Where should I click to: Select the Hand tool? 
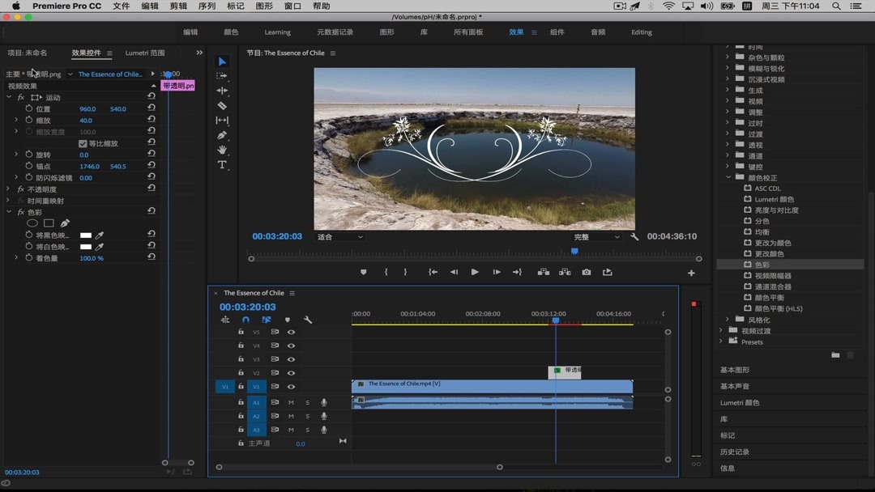point(222,151)
